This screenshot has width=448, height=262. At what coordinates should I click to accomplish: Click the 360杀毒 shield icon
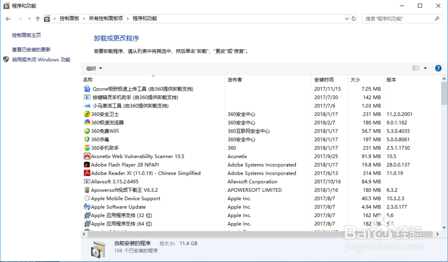pos(87,139)
